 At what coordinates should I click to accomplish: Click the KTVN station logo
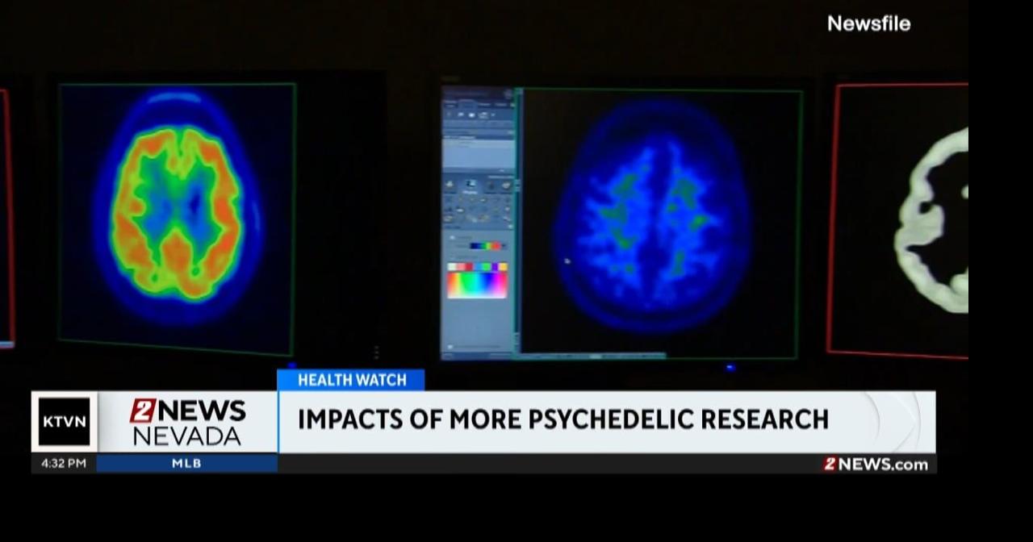(65, 422)
